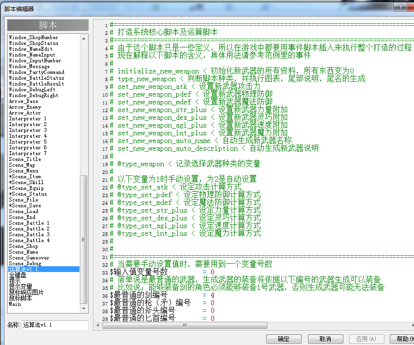Select the 运算法v1.1 script
Viewport: 414px width, 345px height.
[x=44, y=269]
